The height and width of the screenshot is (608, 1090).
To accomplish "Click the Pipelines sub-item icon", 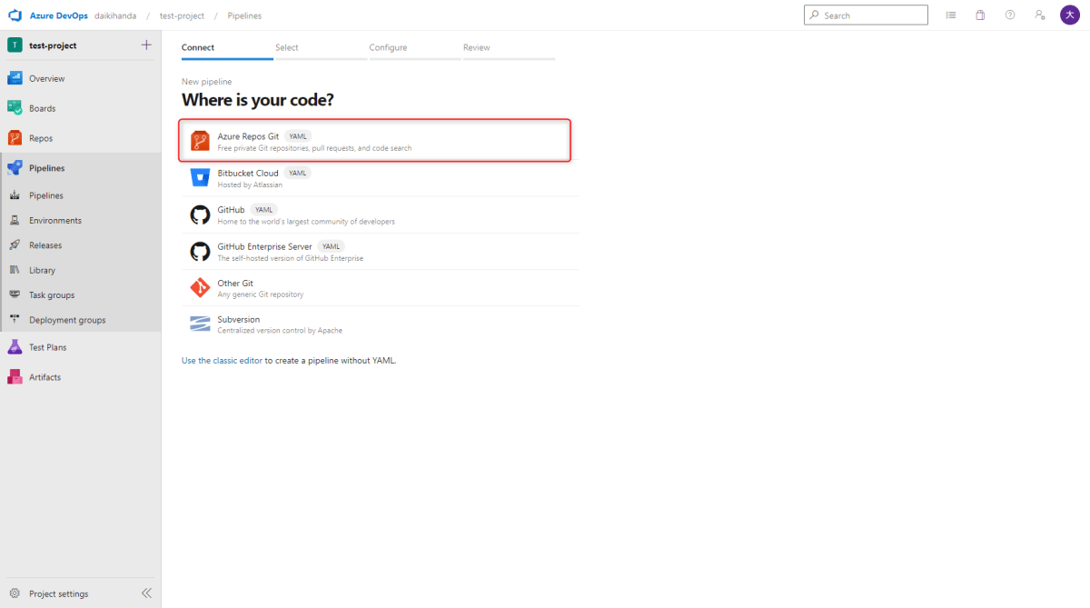I will pyautogui.click(x=15, y=195).
